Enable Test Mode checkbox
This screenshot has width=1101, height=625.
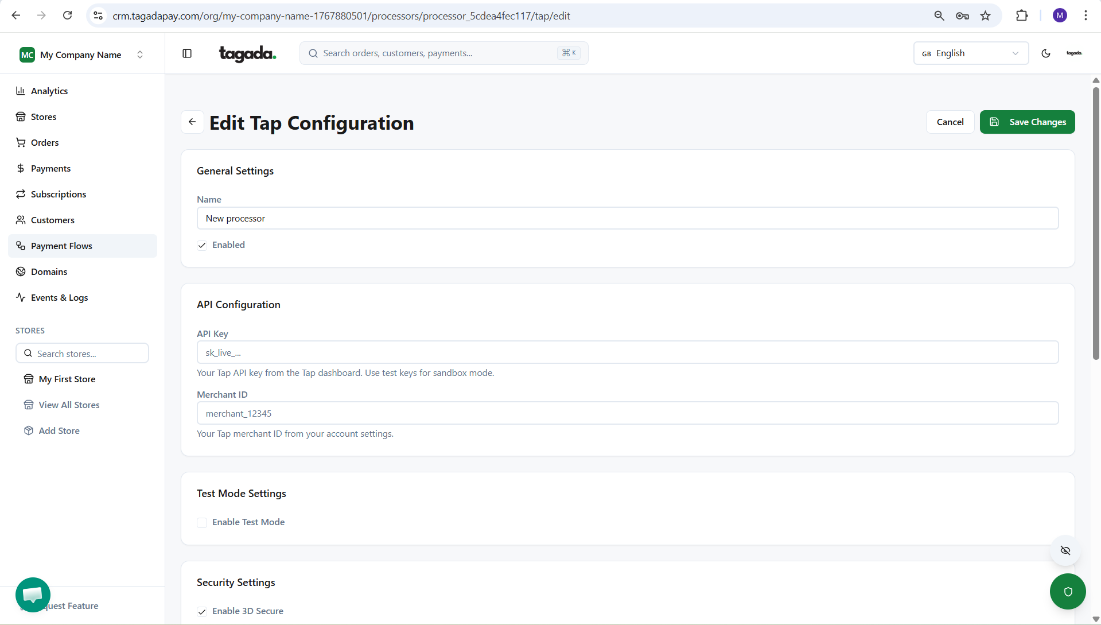coord(202,523)
